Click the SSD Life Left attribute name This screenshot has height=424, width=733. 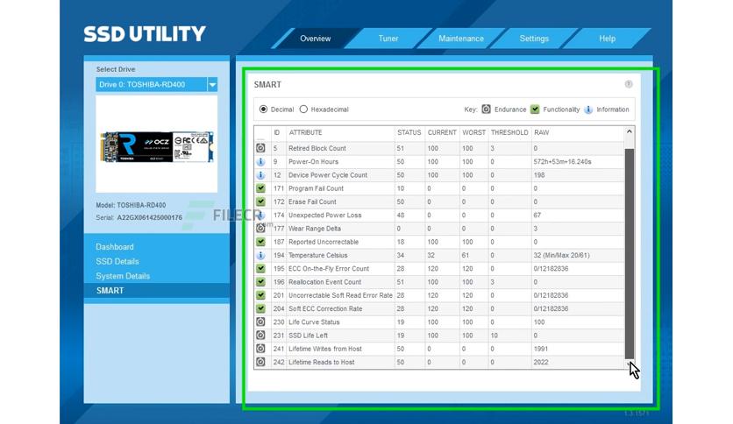308,336
